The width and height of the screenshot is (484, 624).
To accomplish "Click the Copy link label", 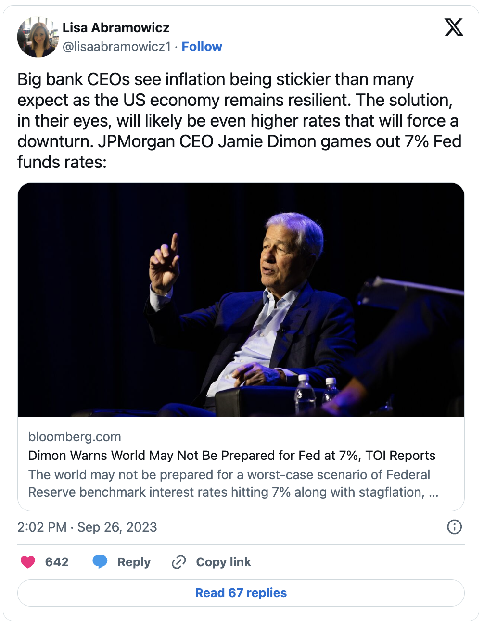I will pyautogui.click(x=224, y=562).
